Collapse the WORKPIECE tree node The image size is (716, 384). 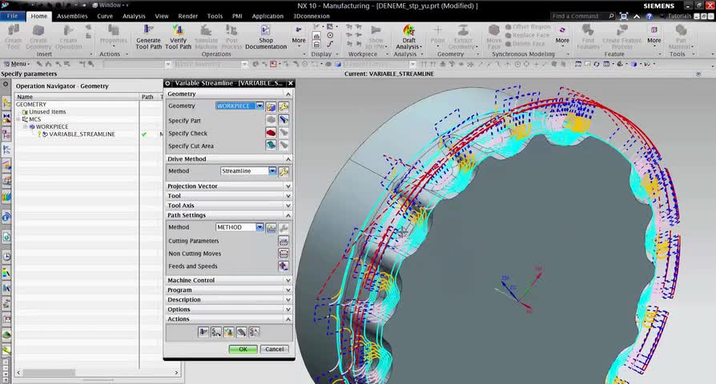tap(25, 126)
